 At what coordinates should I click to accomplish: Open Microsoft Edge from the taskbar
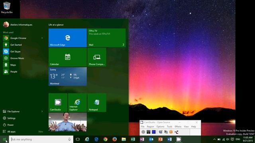(x=96, y=139)
